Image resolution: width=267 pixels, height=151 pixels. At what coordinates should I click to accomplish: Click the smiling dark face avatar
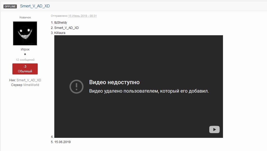(25, 33)
